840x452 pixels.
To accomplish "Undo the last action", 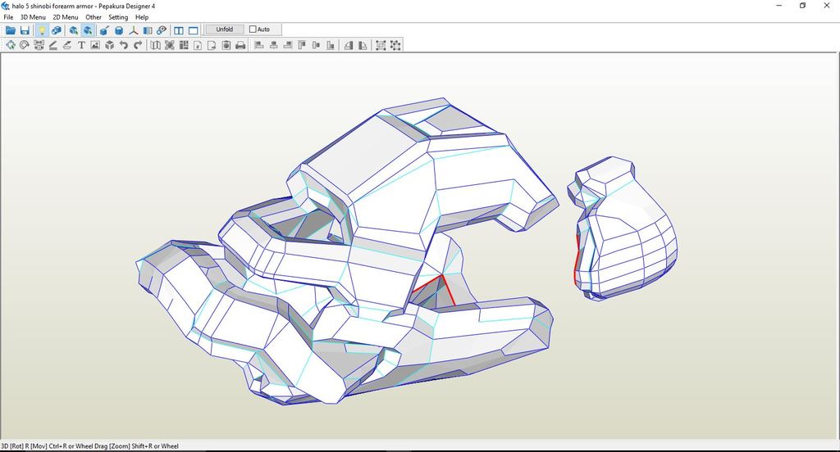I will point(124,46).
